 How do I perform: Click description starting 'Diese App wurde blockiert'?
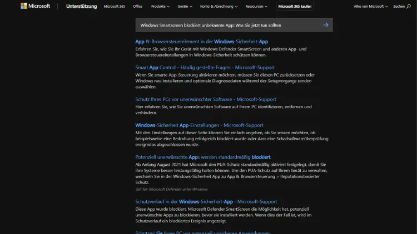[224, 215]
